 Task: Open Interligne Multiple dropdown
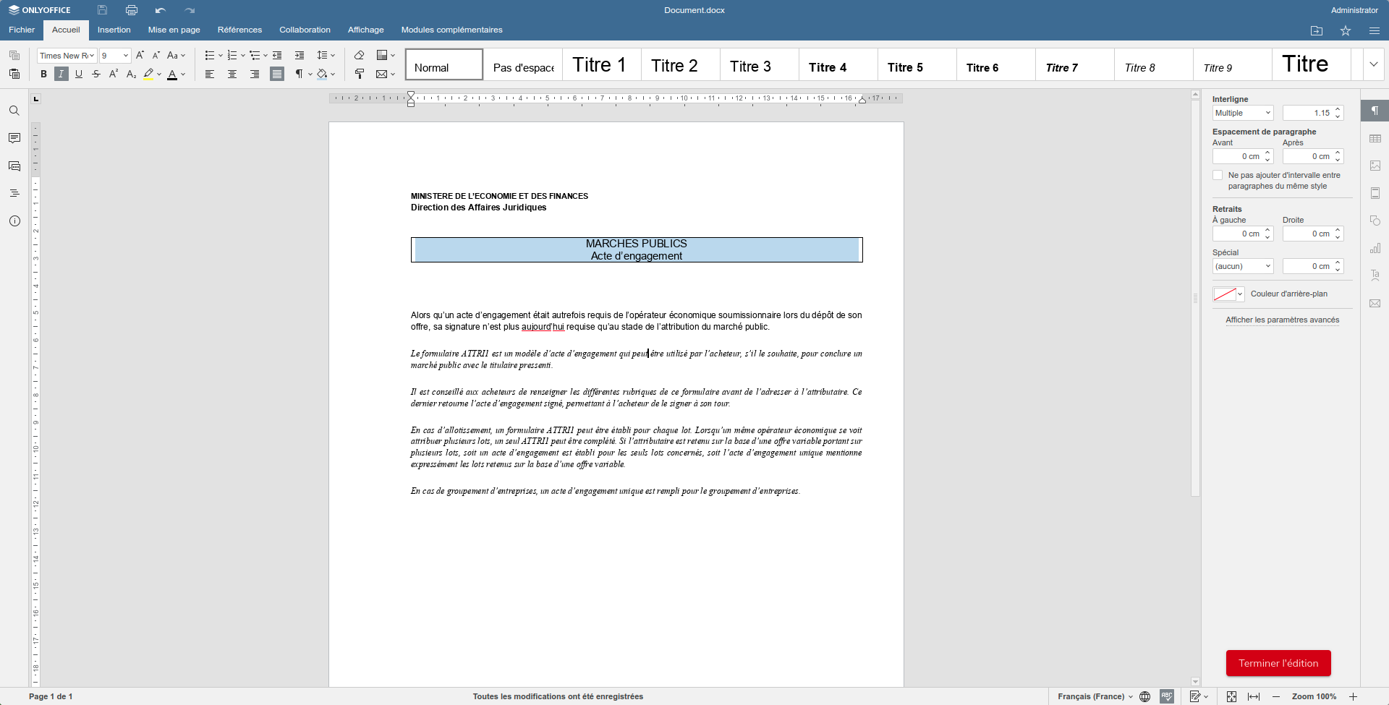point(1242,113)
